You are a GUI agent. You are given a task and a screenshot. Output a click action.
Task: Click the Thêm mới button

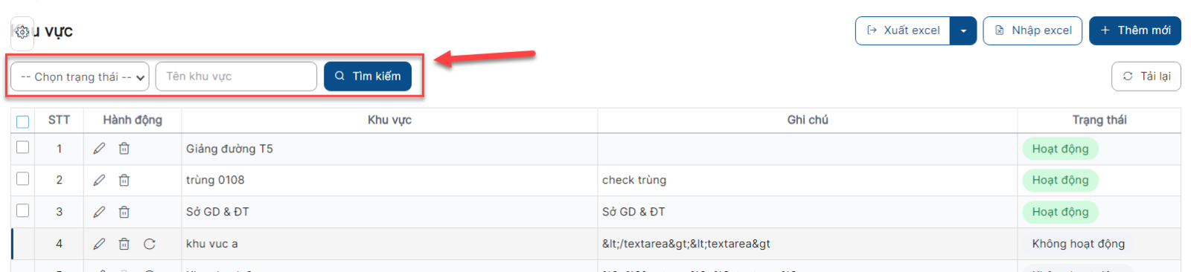(x=1135, y=30)
